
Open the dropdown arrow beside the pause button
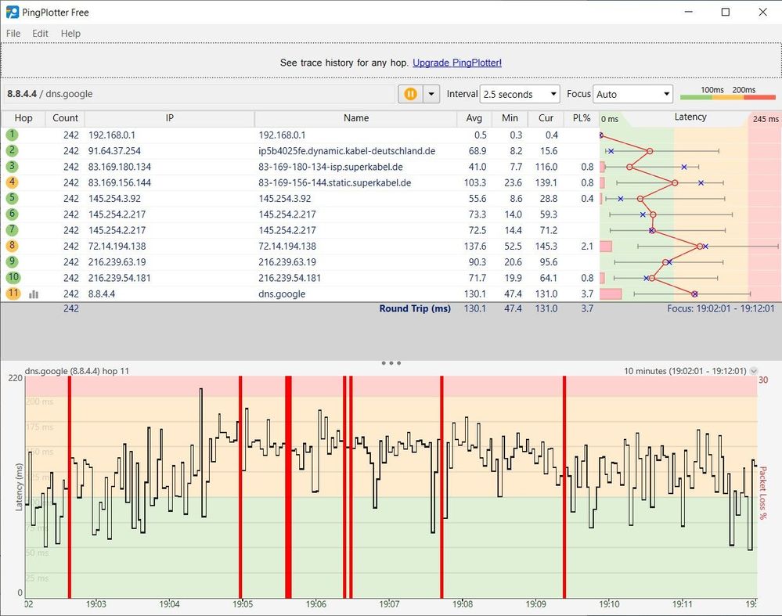click(431, 94)
